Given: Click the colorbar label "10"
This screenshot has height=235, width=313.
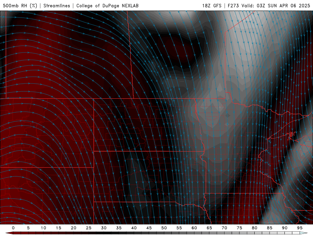Looking at the screenshot, I should point(43,228).
